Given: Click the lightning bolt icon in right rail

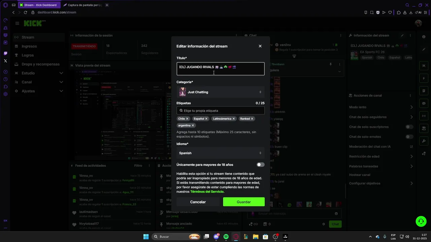Looking at the screenshot, I should (x=424, y=78).
